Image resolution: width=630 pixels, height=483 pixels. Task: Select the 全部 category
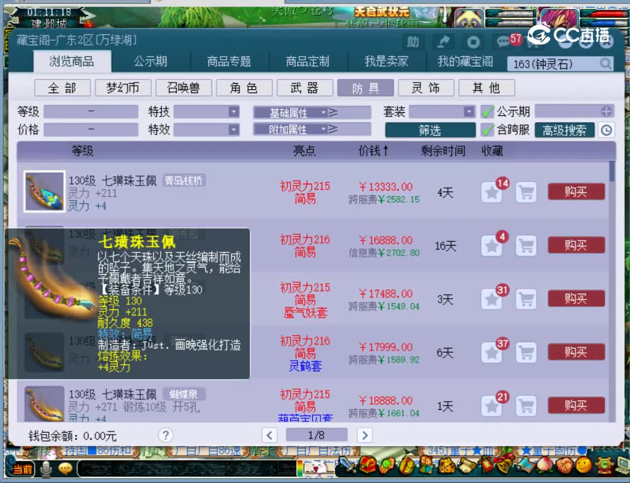point(63,88)
